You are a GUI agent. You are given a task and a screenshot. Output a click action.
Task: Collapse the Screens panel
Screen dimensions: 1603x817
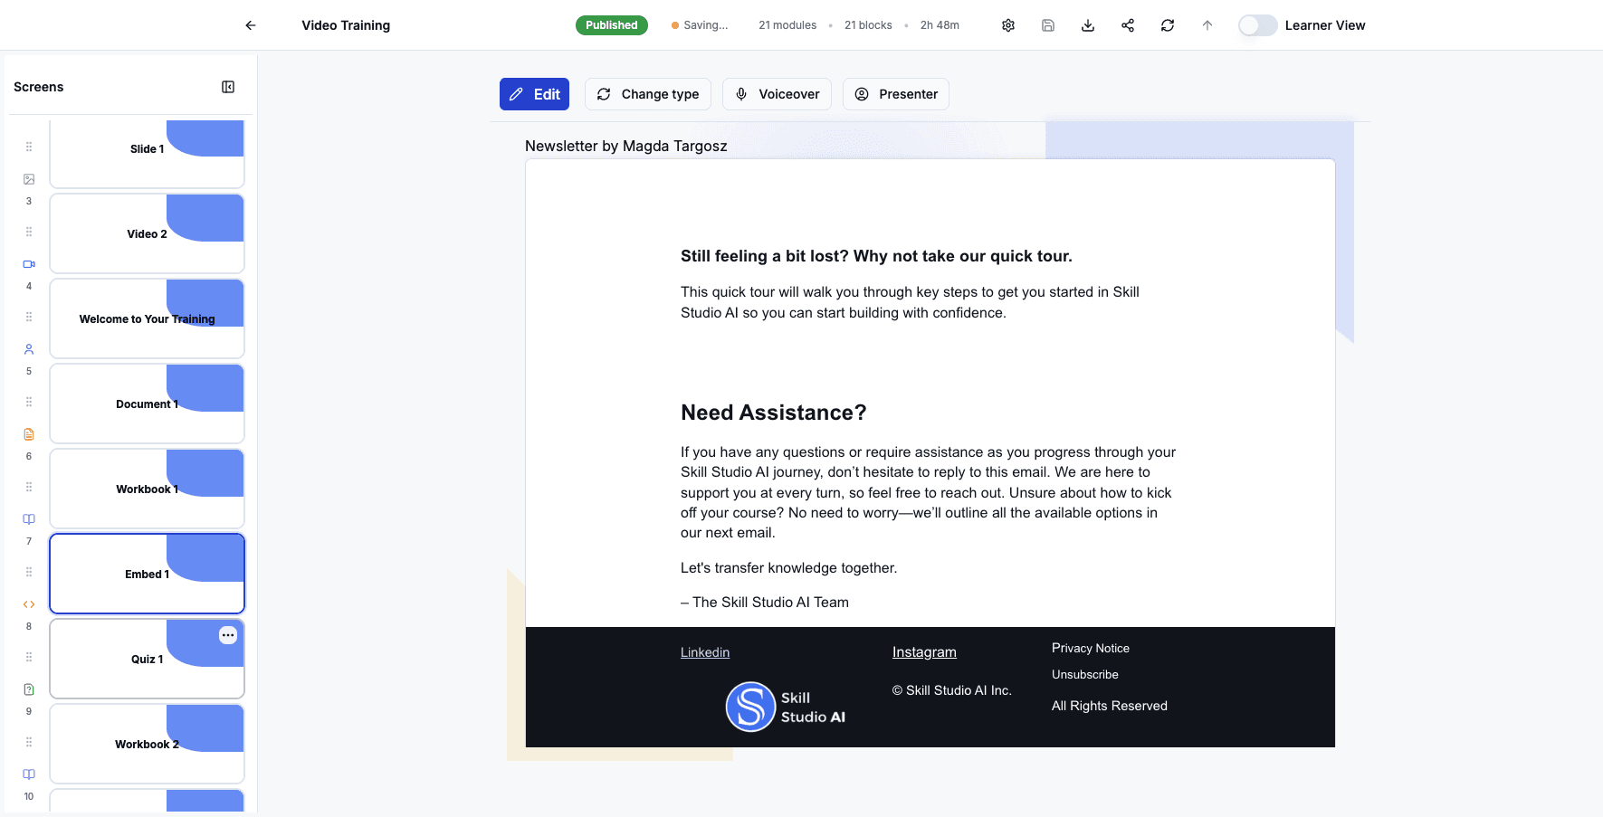pyautogui.click(x=228, y=86)
